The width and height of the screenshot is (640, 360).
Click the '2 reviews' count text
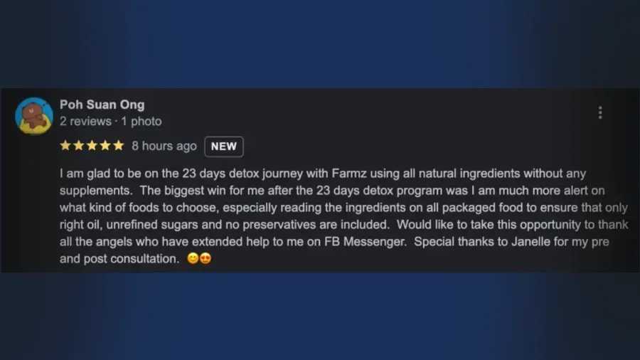click(85, 121)
